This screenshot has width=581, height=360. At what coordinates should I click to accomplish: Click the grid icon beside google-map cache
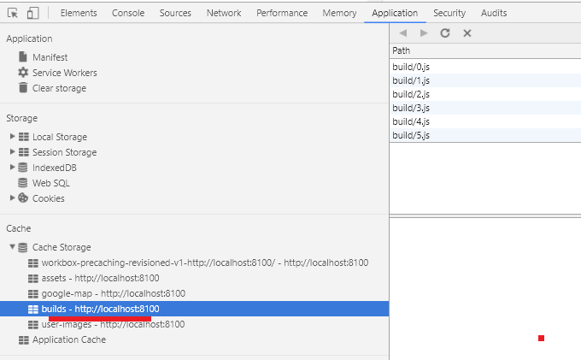33,294
